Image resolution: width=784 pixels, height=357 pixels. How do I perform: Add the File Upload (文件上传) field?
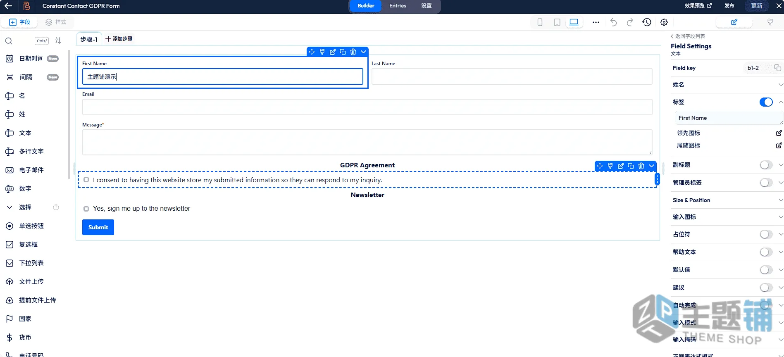(31, 282)
